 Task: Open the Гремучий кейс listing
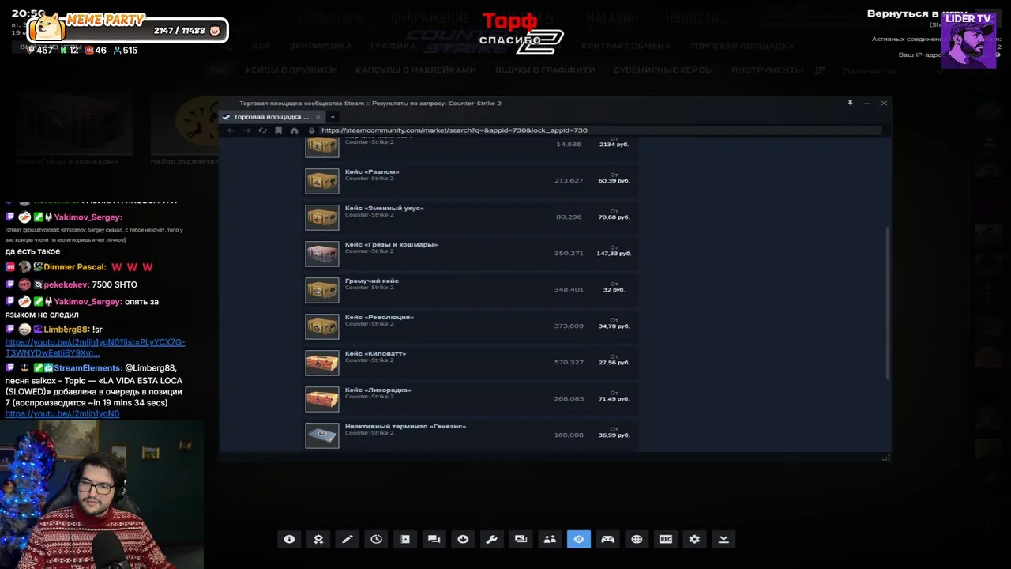[471, 290]
